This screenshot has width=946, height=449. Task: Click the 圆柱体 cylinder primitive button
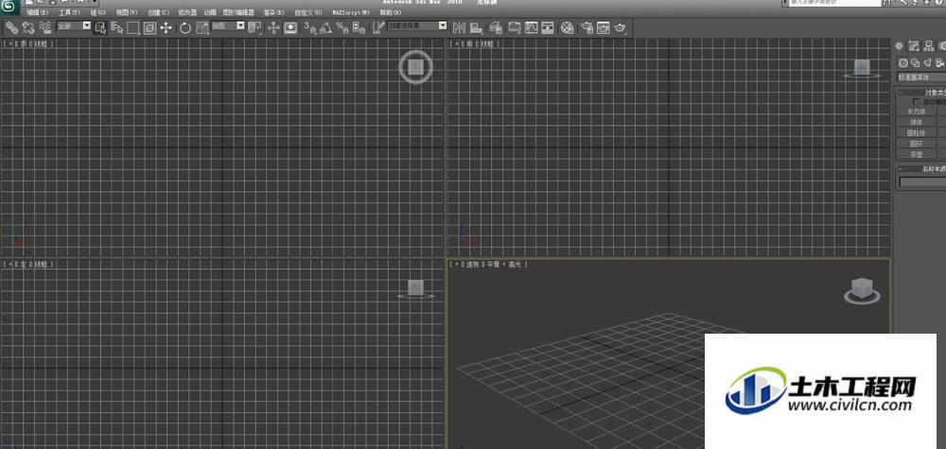coord(917,133)
